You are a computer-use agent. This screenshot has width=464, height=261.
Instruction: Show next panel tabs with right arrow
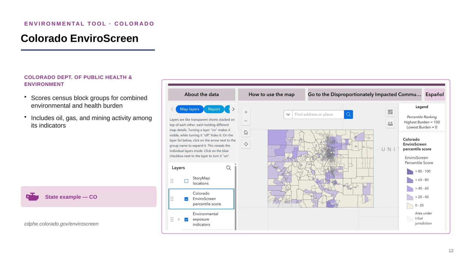tap(233, 109)
